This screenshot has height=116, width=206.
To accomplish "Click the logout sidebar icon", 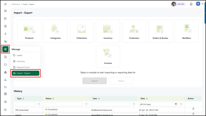I will [6, 110].
